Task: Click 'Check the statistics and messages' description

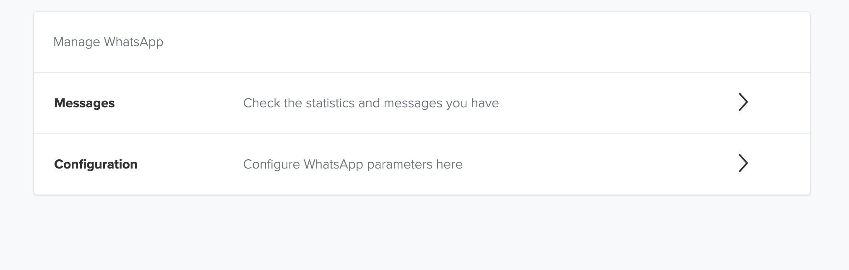Action: click(x=371, y=103)
